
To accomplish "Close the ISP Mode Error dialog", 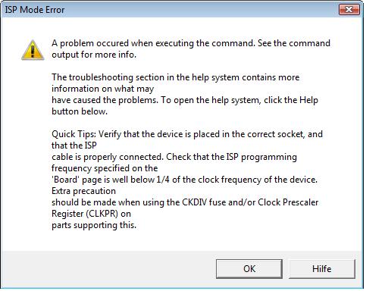I will [x=349, y=10].
